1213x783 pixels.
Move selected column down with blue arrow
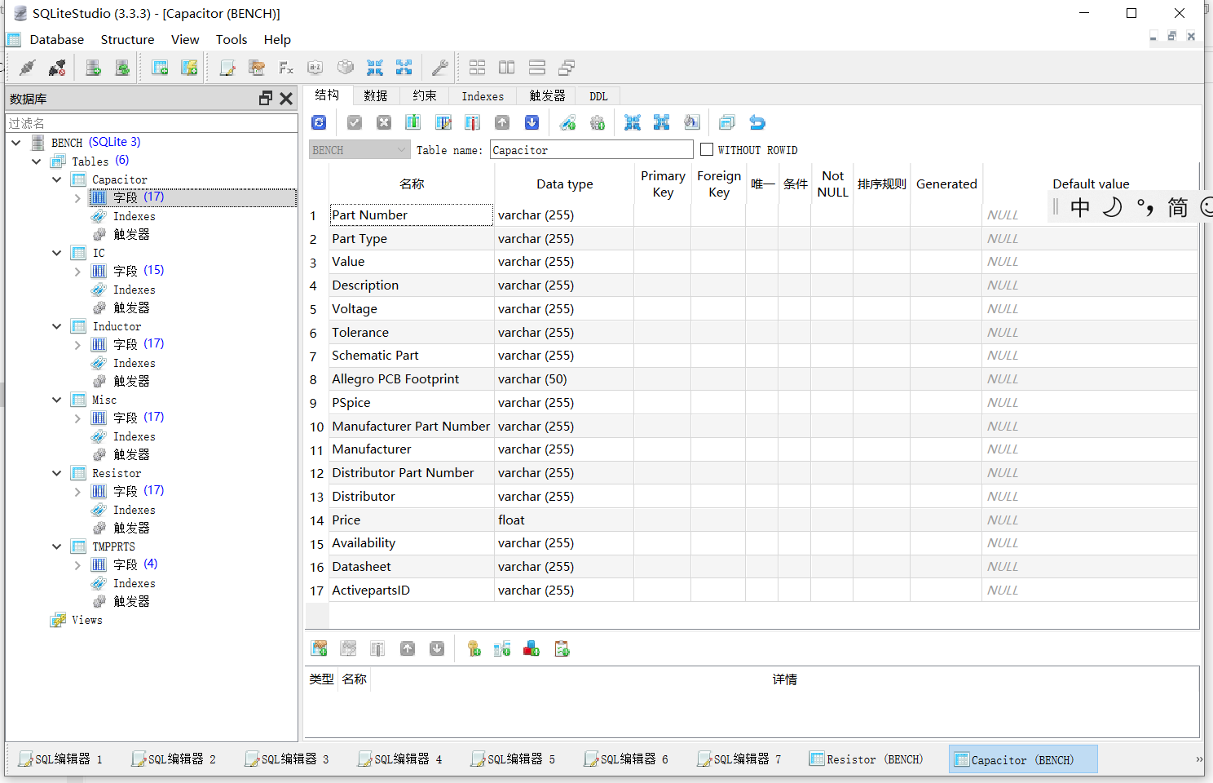532,122
